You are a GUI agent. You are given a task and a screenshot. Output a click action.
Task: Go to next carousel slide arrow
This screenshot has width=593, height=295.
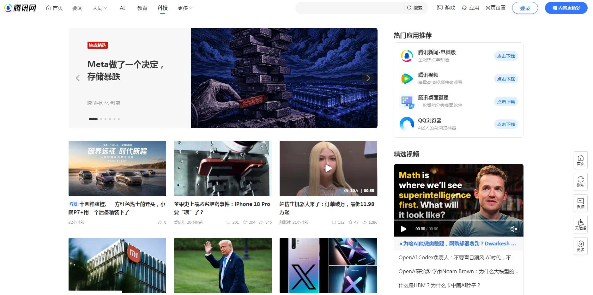click(x=368, y=78)
